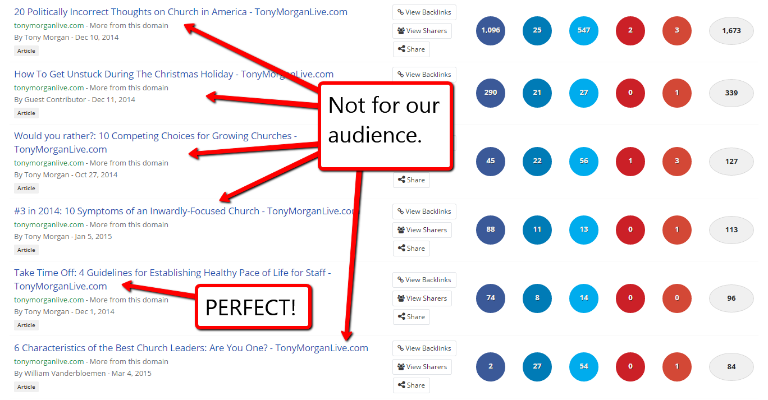Click the total shares circle showing 84
Viewport: 768px width, 400px height.
731,366
